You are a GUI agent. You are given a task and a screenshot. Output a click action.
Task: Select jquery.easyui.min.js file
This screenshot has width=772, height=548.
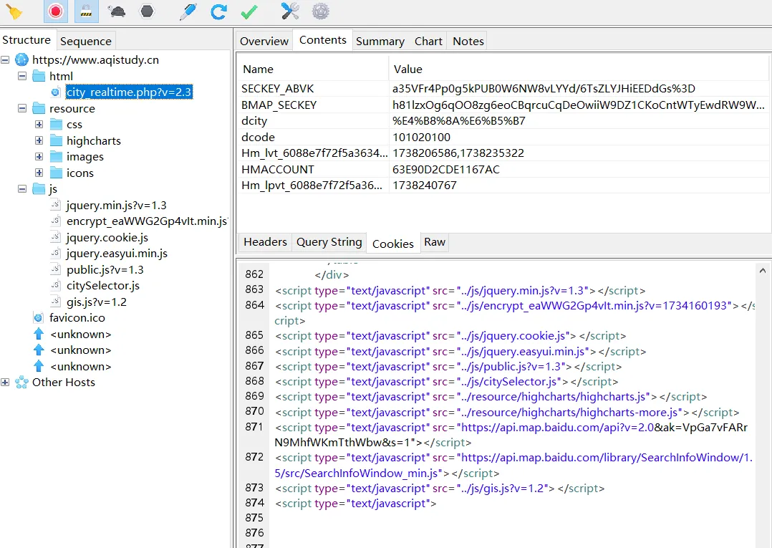point(117,253)
